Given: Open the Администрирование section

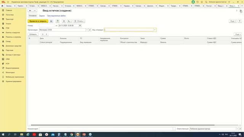Looking at the screenshot, I should [13, 81].
